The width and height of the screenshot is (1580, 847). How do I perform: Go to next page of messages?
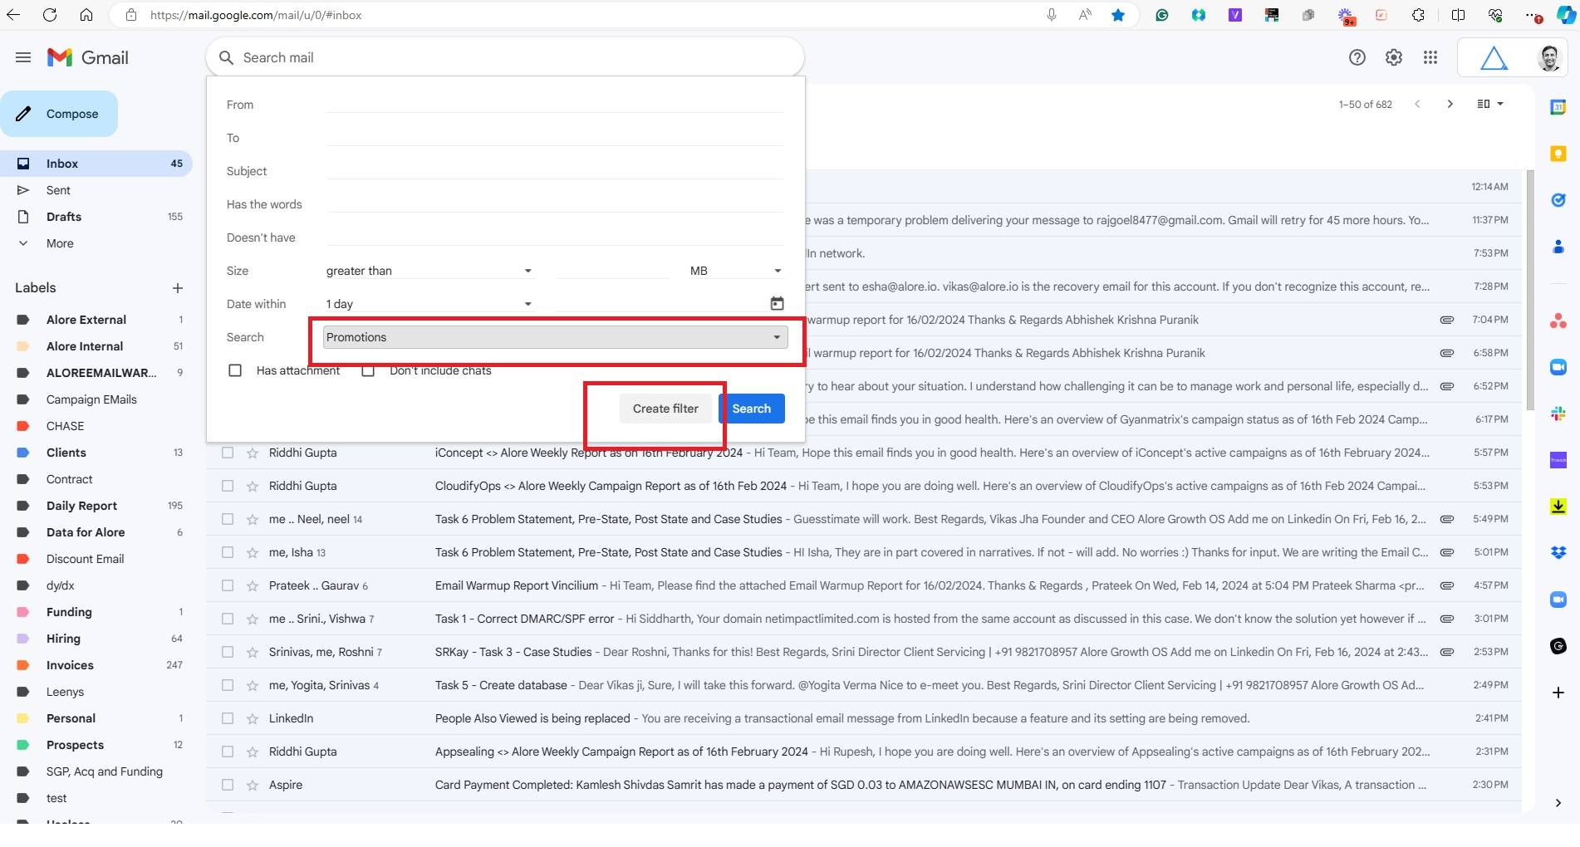click(x=1450, y=104)
